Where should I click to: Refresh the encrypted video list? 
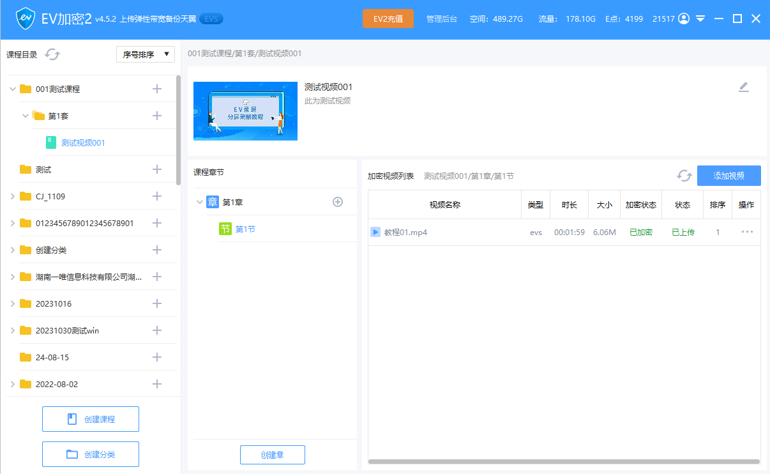684,176
